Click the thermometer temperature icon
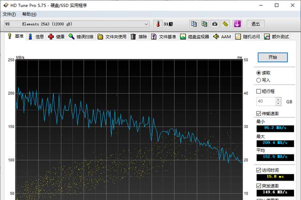Viewport: 301px width, 200px height. point(158,24)
